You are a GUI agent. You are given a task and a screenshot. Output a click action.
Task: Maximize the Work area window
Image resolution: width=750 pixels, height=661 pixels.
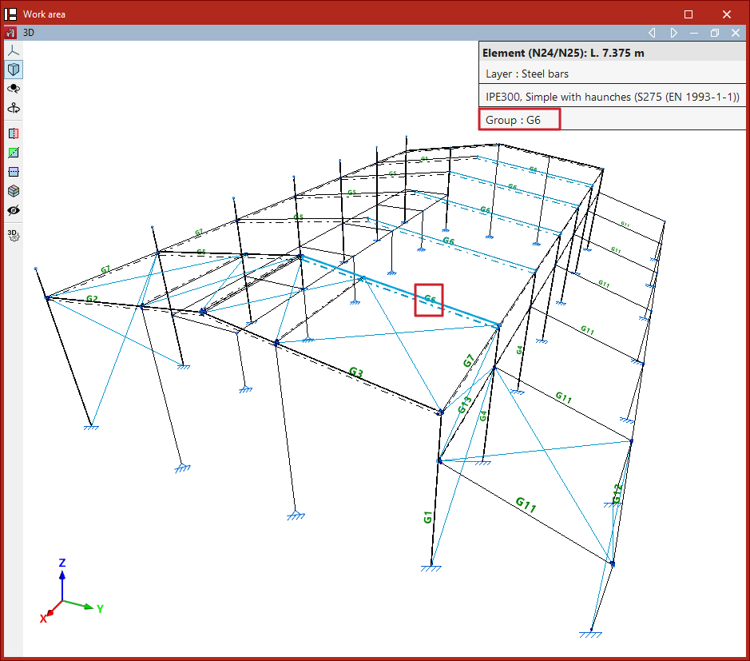[x=688, y=14]
